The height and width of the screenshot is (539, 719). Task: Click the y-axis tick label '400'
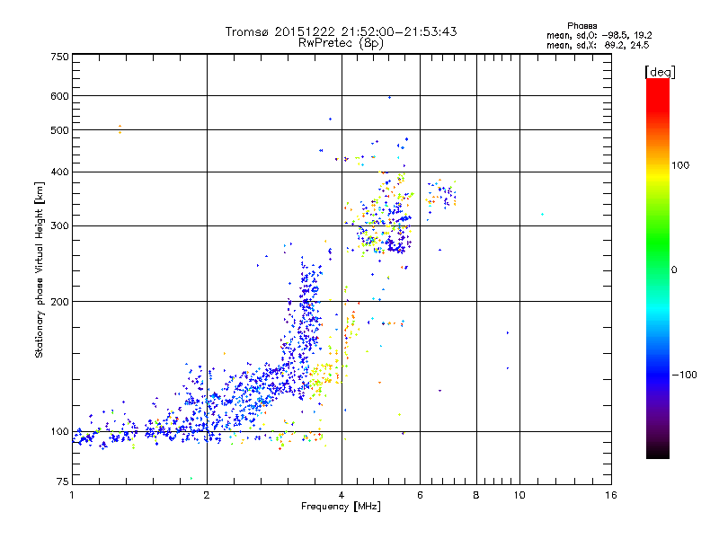click(59, 172)
